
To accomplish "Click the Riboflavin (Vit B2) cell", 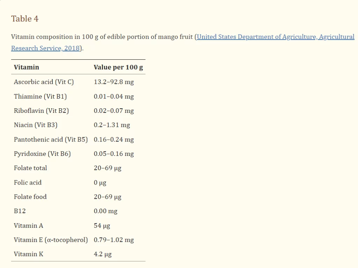I will 41,110.
